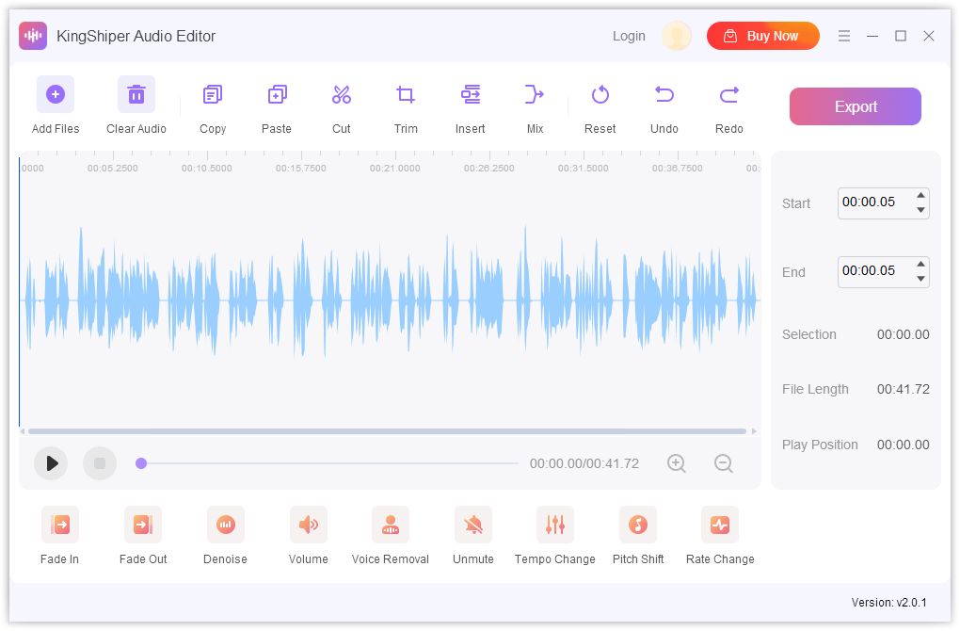Image resolution: width=960 pixels, height=631 pixels.
Task: Click the left scrollbar arrow under waveform
Action: coord(23,431)
